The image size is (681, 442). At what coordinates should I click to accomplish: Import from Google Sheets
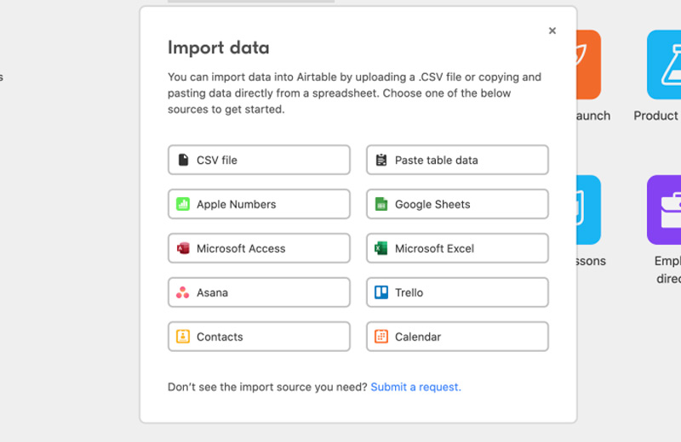457,204
